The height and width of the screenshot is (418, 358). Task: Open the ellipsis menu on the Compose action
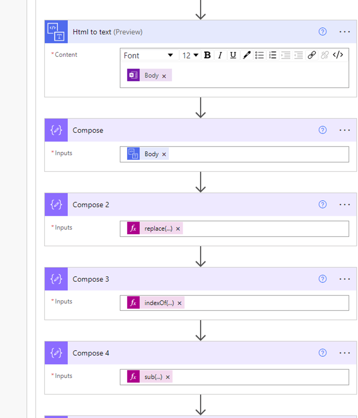click(x=344, y=130)
